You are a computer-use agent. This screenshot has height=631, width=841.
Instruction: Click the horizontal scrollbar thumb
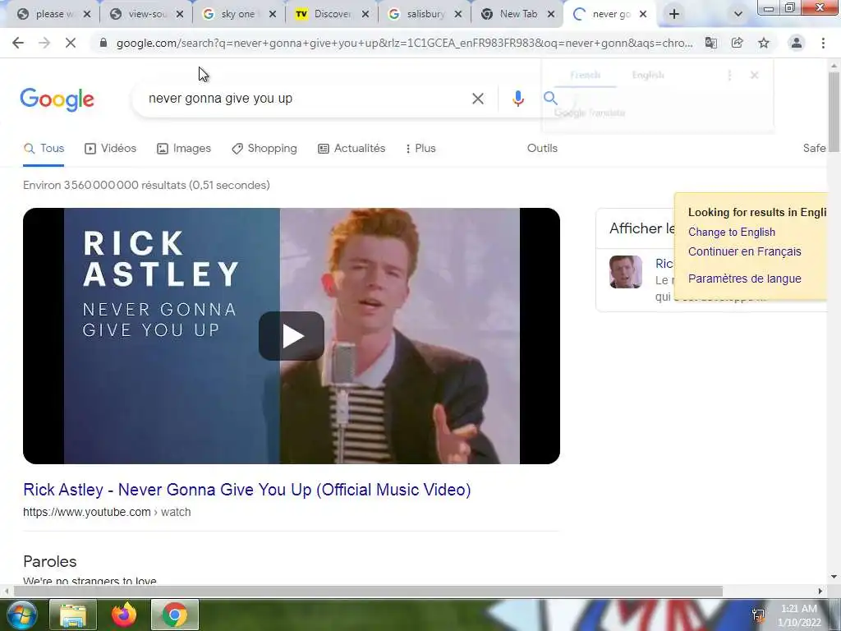pos(368,592)
